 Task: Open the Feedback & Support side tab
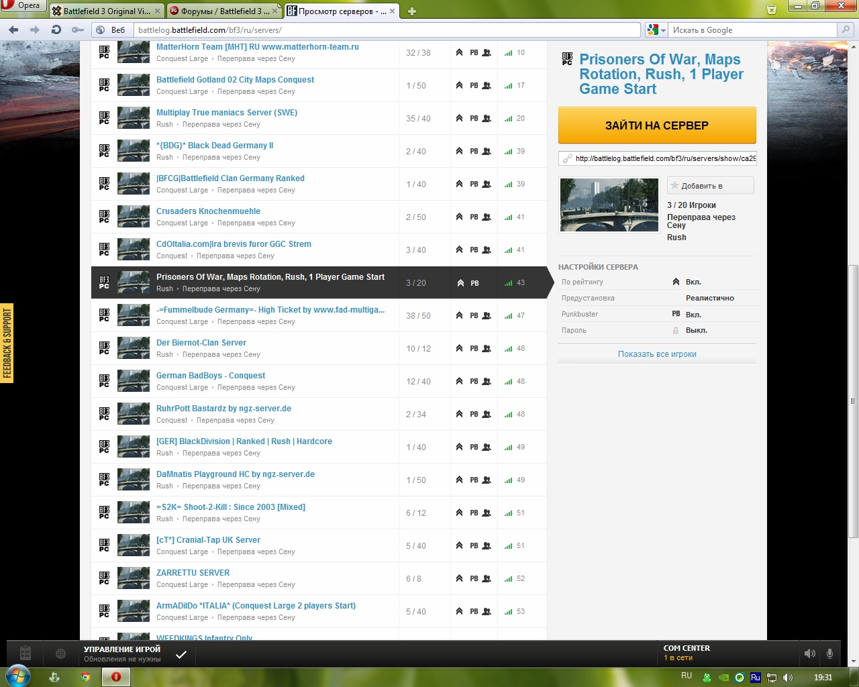tap(7, 343)
